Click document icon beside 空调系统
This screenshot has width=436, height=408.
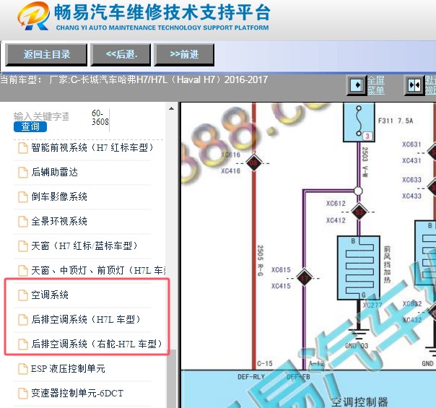[x=23, y=295]
